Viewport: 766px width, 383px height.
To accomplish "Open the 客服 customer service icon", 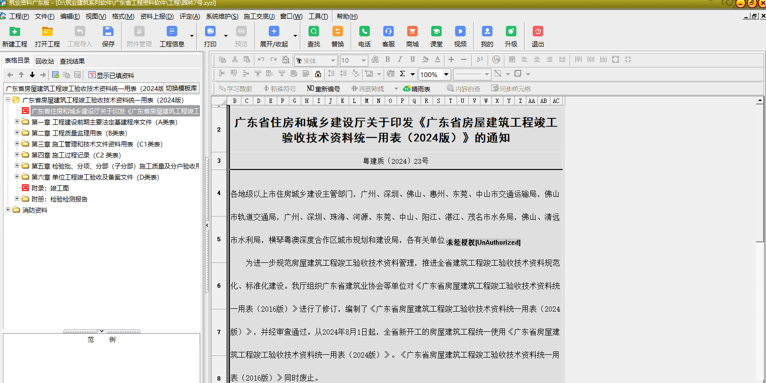I will click(388, 36).
